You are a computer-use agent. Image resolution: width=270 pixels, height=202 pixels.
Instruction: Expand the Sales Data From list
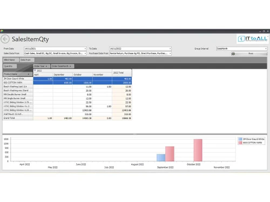tap(85, 53)
